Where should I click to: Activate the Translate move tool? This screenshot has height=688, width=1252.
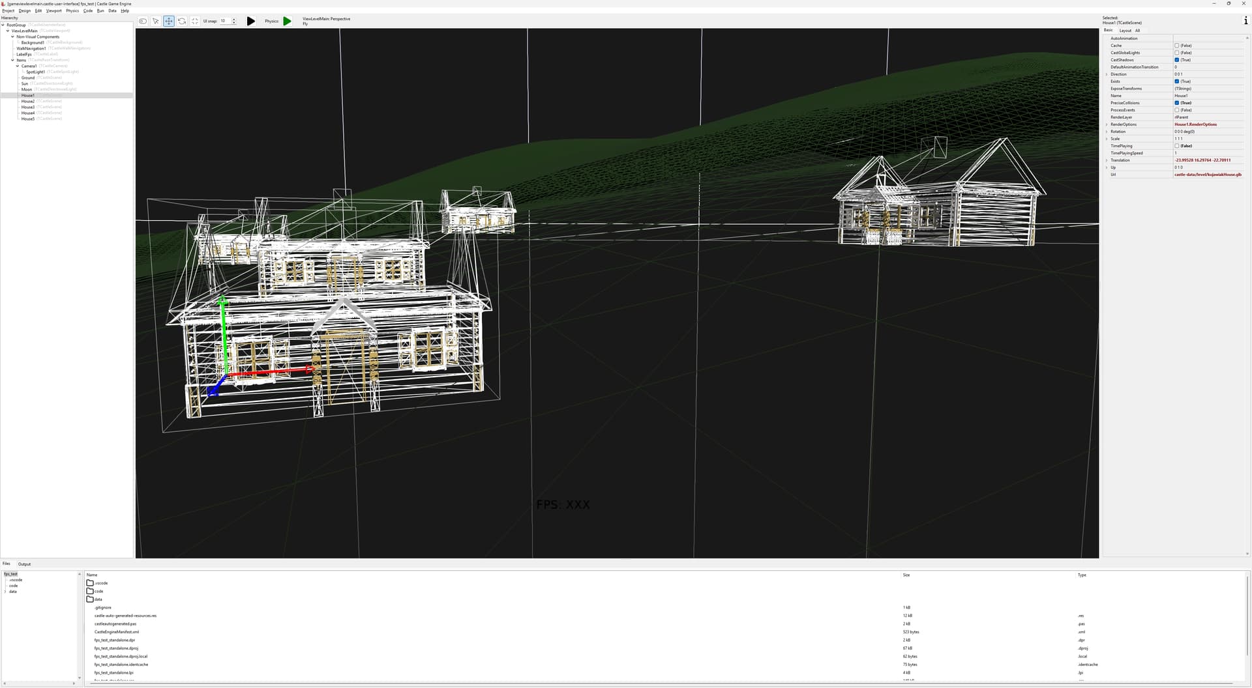(x=169, y=21)
